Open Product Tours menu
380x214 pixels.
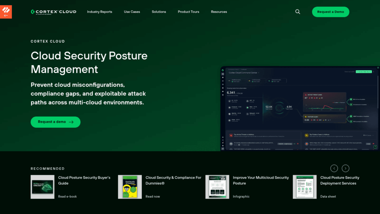188,12
